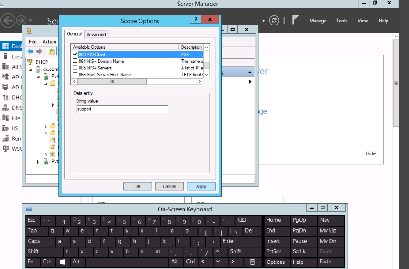
Task: Click the up scroll arrow of Available Options list
Action: [207, 47]
